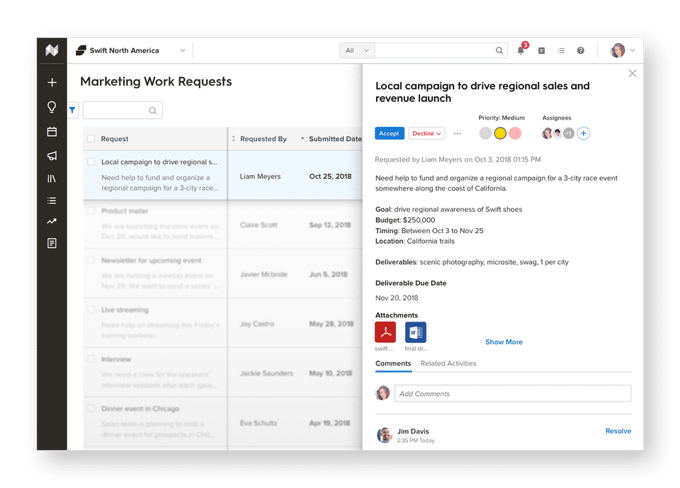Click the filter funnel icon
The width and height of the screenshot is (680, 488).
pyautogui.click(x=72, y=110)
